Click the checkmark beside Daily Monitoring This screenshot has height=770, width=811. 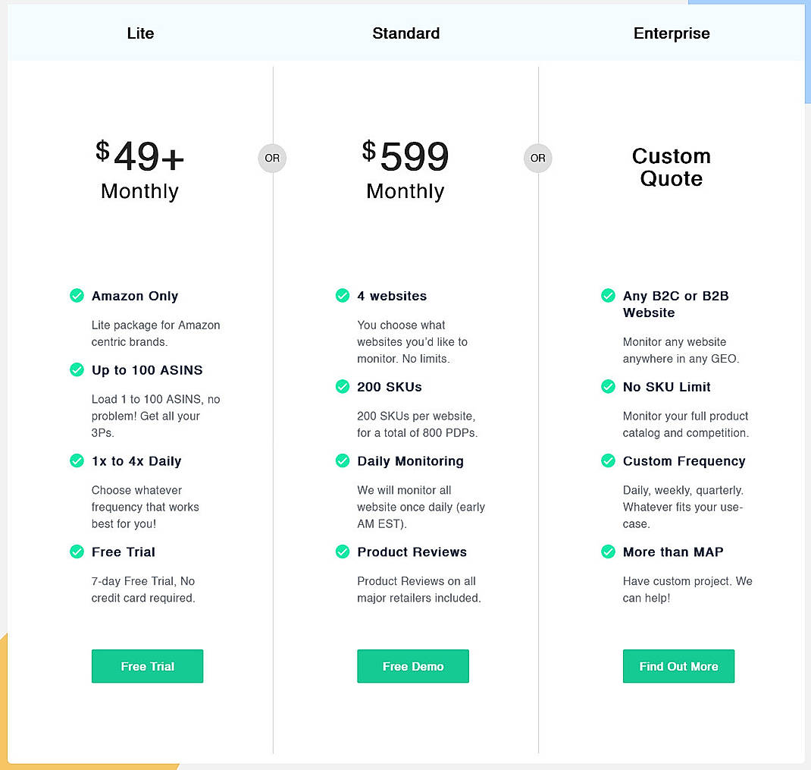(x=343, y=460)
